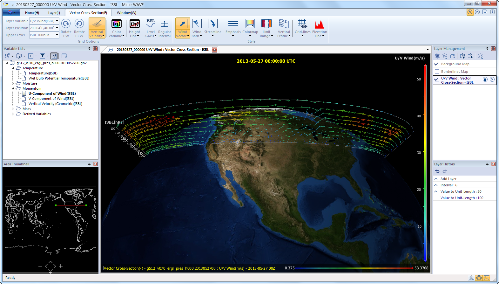
Task: Click the move layer up icon
Action: [x=463, y=56]
